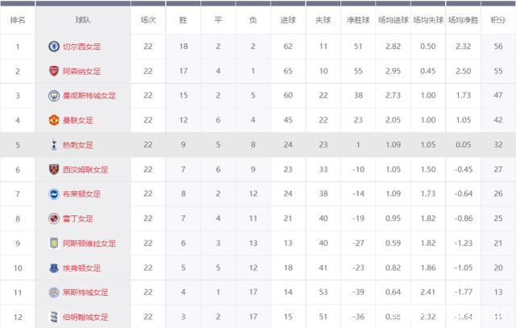This screenshot has width=516, height=328.
Task: Open the 雷丁女足 team link
Action: coord(78,218)
